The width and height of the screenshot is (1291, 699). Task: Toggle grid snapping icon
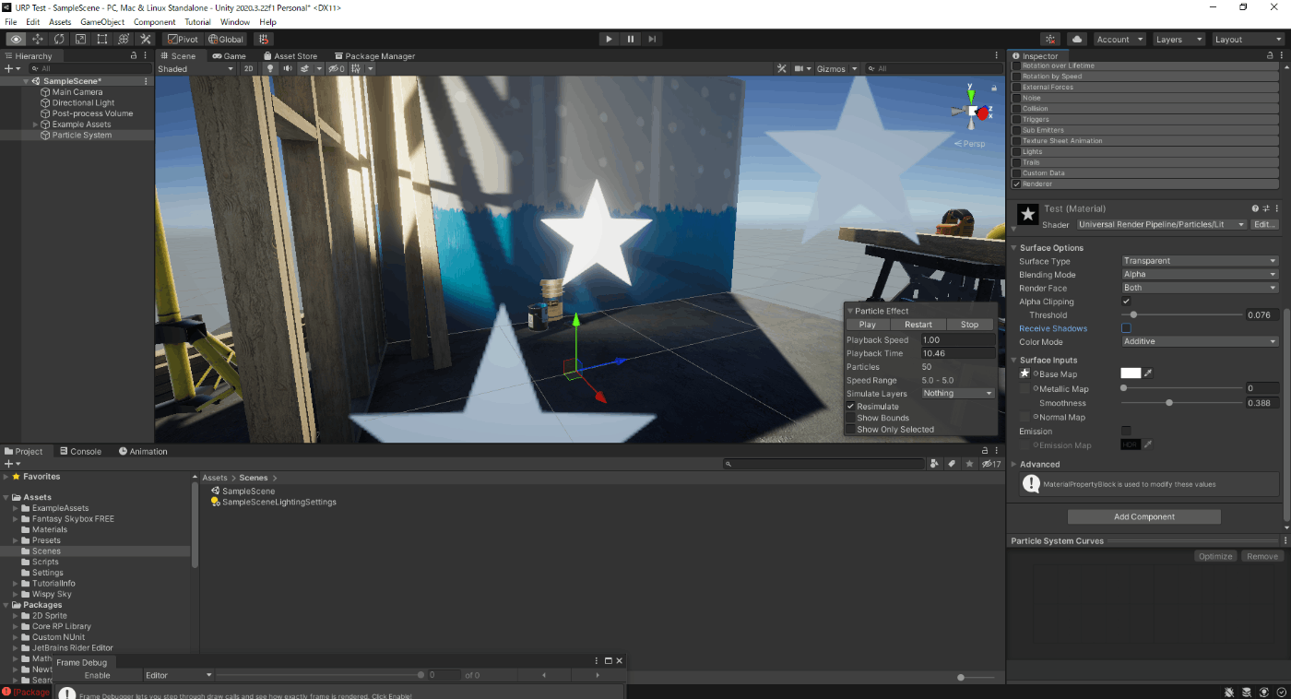pos(264,39)
